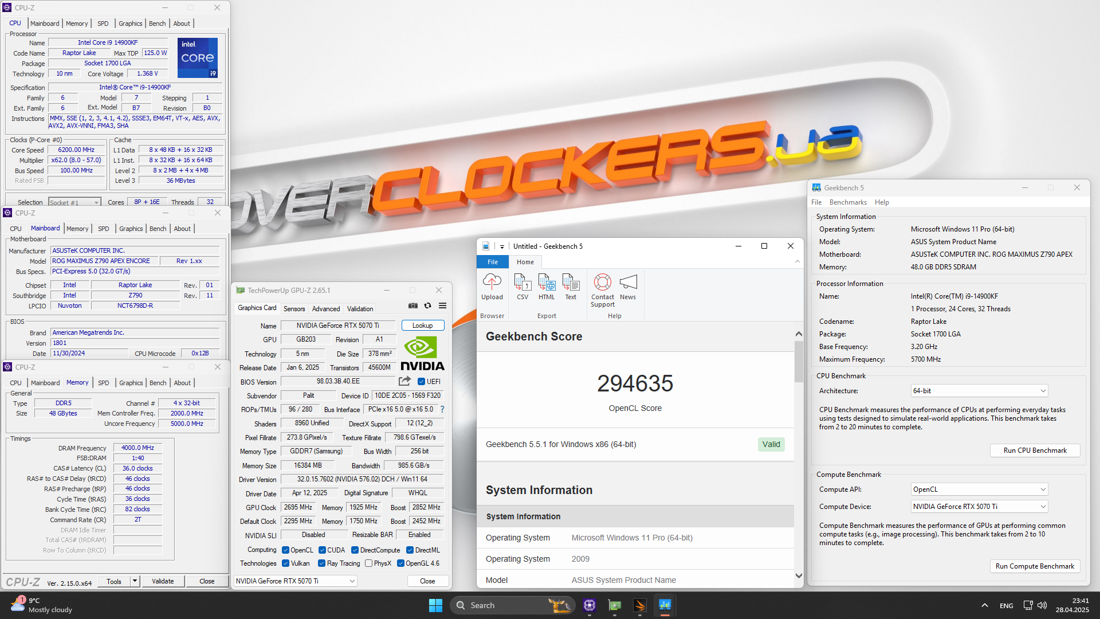Click the Intel Core i9 logo in CPU-Z
Image resolution: width=1100 pixels, height=619 pixels.
click(x=198, y=57)
